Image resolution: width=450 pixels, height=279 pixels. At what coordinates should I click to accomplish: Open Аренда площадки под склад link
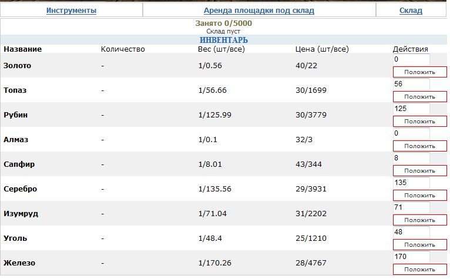coord(258,11)
